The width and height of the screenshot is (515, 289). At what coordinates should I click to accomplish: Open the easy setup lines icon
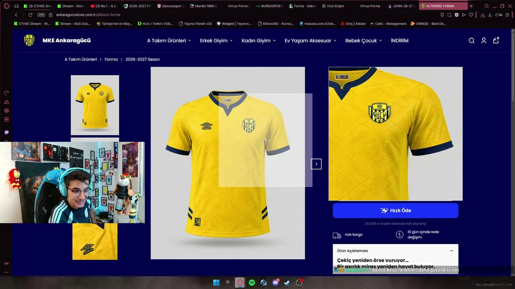click(508, 15)
